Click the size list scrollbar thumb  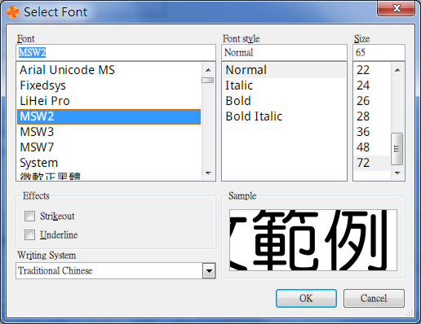coord(397,149)
